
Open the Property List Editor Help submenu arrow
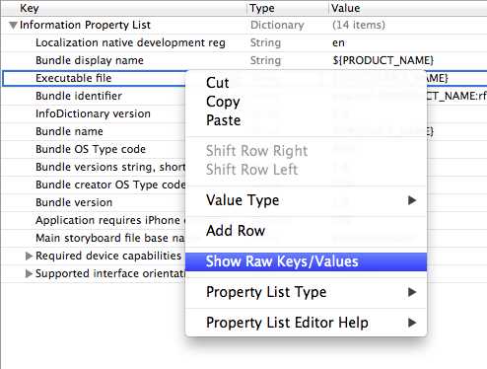[412, 323]
